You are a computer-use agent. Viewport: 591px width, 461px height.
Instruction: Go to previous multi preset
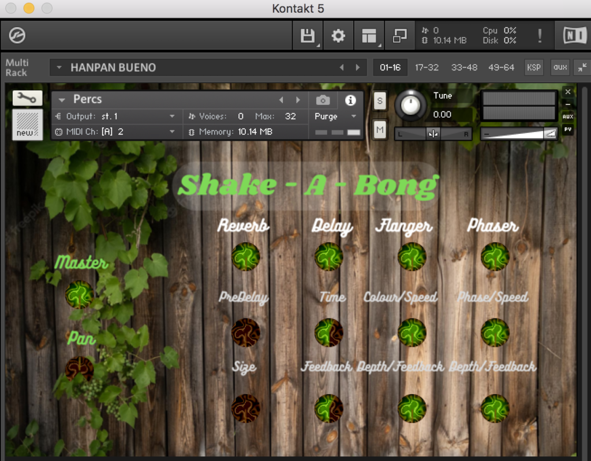342,68
